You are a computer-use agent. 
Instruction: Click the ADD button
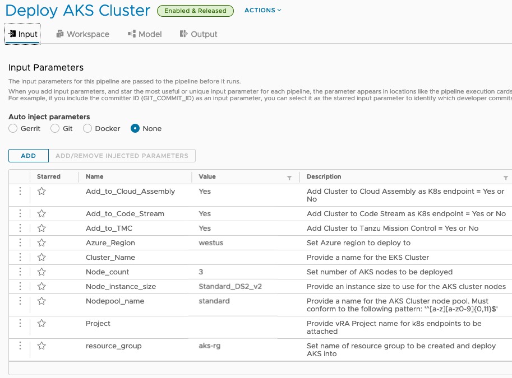pos(29,156)
